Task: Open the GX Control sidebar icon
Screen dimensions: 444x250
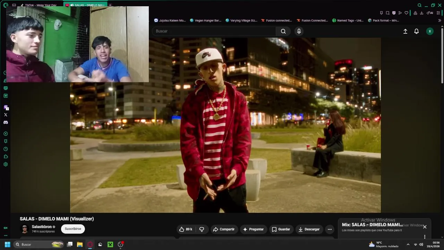Action: tap(5, 73)
